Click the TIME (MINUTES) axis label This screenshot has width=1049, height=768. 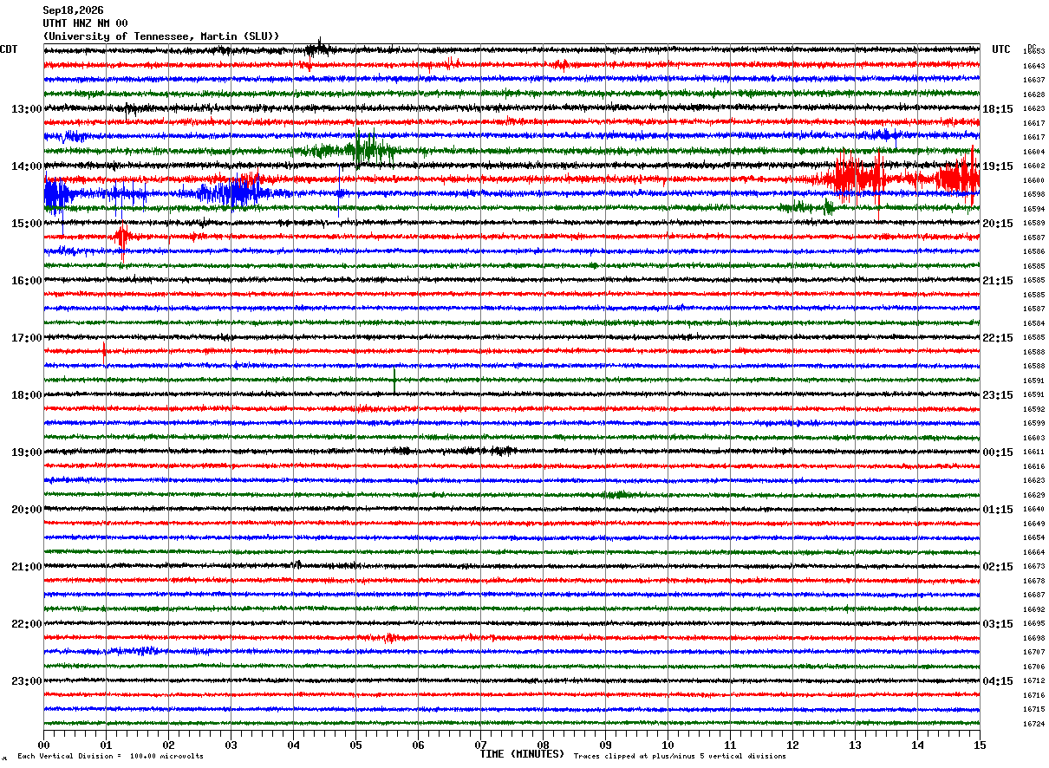522,754
